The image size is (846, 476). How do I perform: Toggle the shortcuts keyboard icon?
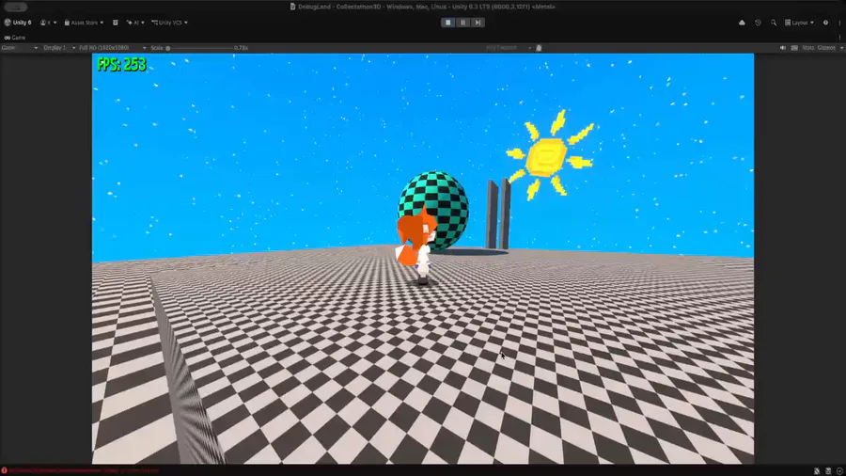(794, 48)
